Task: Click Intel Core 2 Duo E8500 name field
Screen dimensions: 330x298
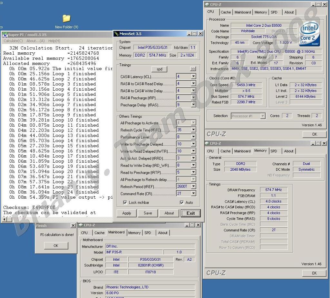Action: [x=264, y=25]
